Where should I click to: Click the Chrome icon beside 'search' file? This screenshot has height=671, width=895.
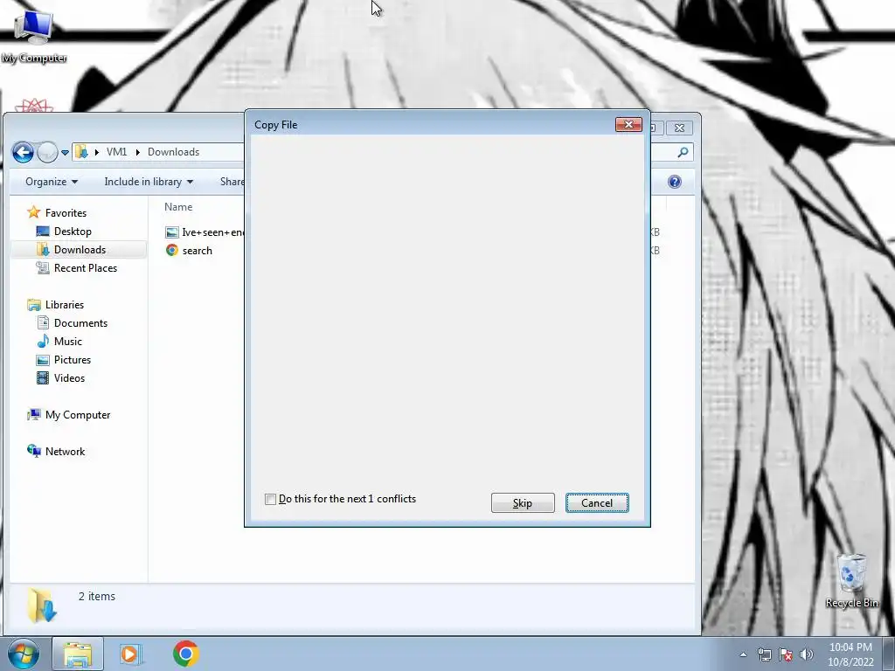point(172,250)
